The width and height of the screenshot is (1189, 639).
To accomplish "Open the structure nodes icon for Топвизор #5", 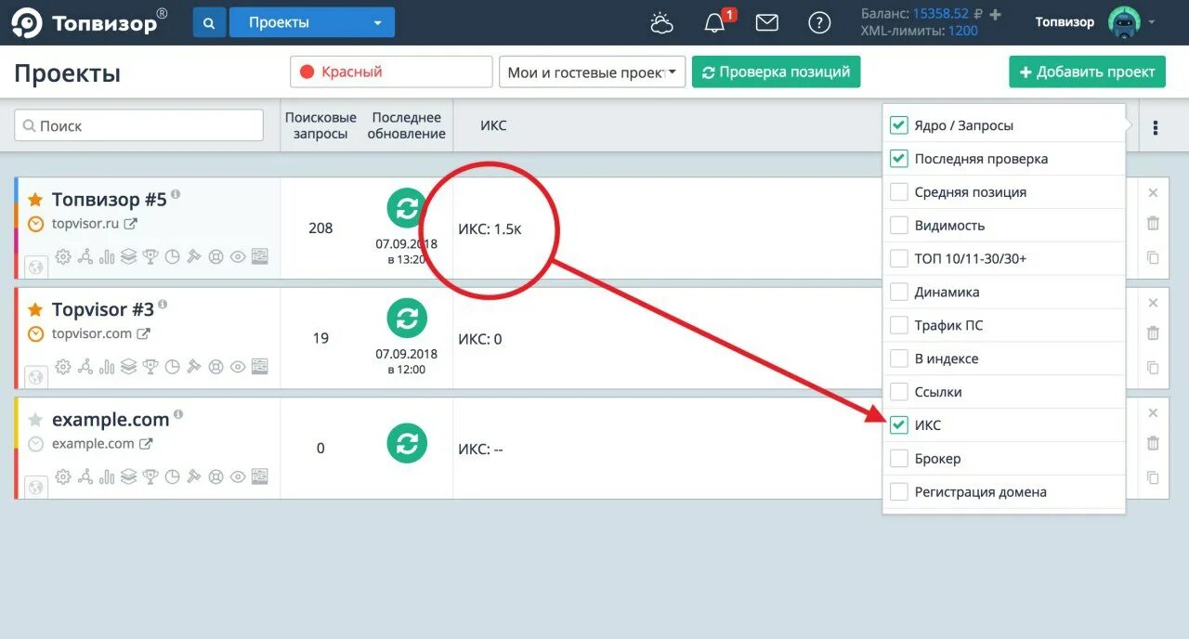I will pyautogui.click(x=85, y=257).
